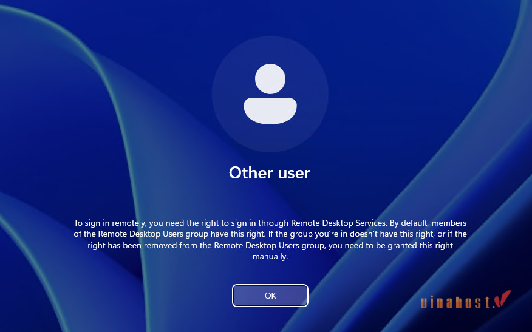
Task: Select the "Other user" heading text
Action: pos(270,172)
